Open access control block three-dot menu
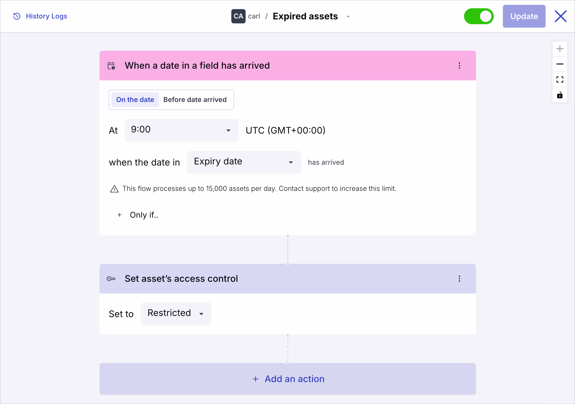Image resolution: width=575 pixels, height=404 pixels. tap(459, 279)
